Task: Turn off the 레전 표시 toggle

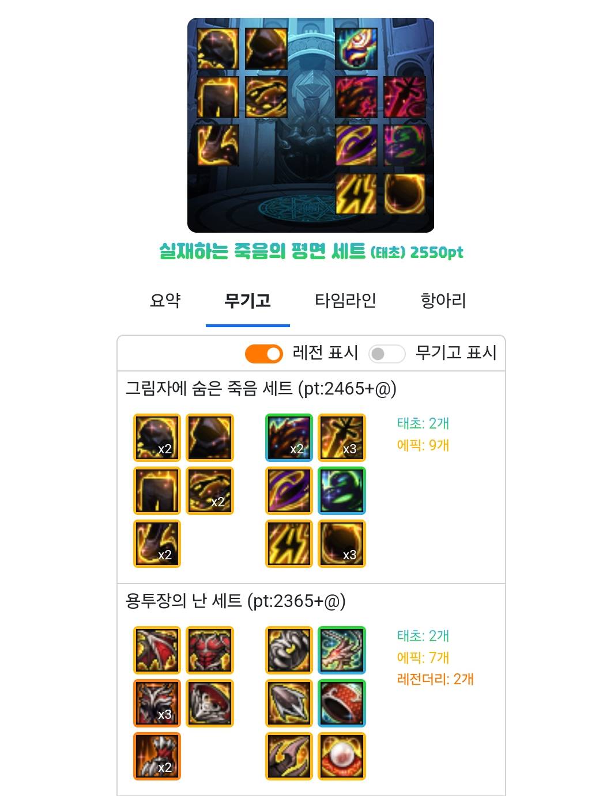Action: (263, 353)
